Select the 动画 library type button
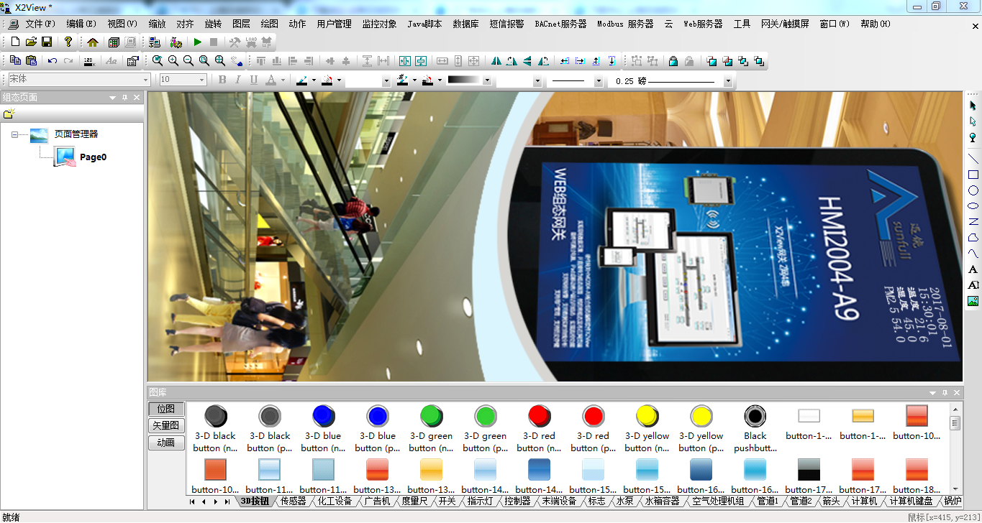 [166, 442]
